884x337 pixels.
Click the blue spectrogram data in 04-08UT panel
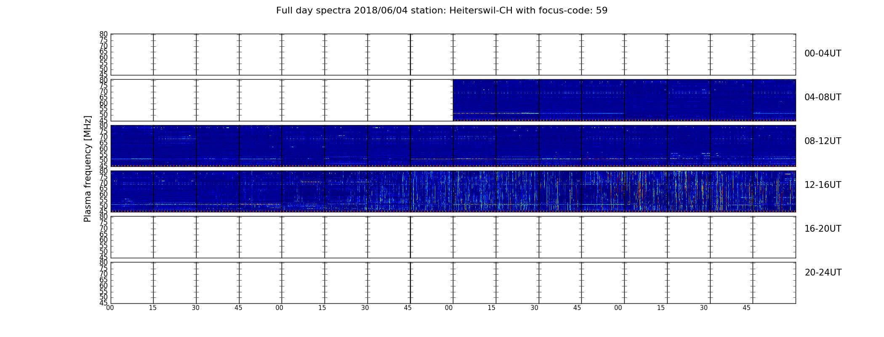coord(624,100)
